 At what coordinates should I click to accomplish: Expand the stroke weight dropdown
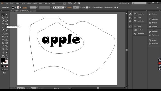pyautogui.click(x=37, y=7)
